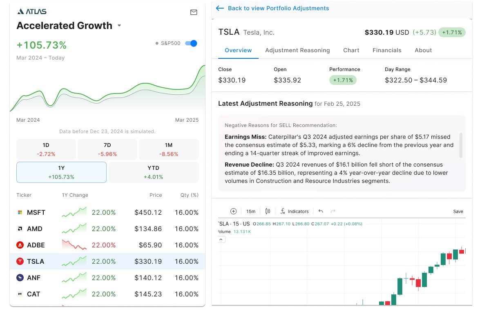Click the 1Y Change column header
This screenshot has height=316, width=482.
(75, 195)
